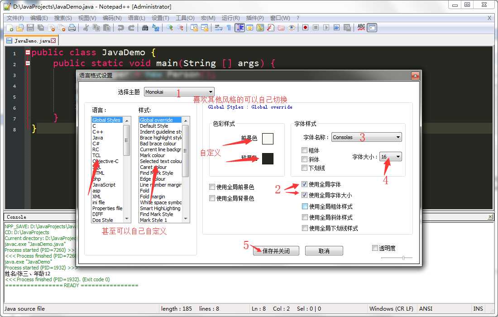Screen dimensions: 498x317
Task: Check 使用全局粗体样式 option
Action: 305,207
